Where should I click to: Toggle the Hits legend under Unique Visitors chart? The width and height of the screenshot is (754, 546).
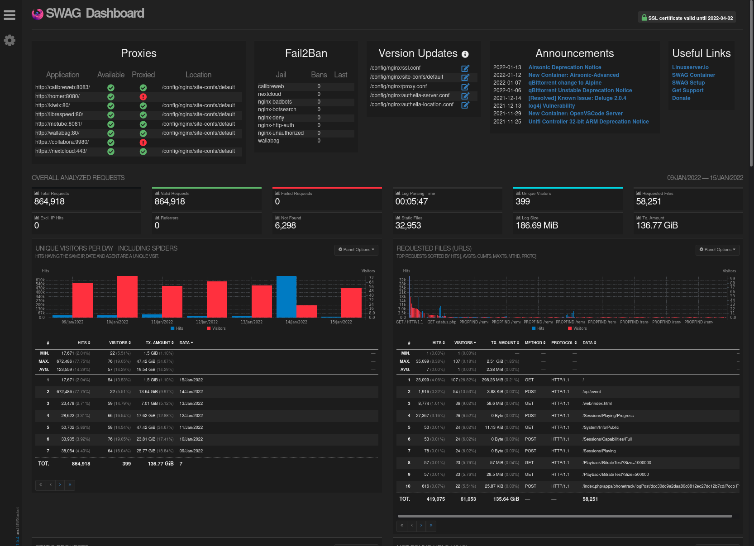(x=177, y=328)
